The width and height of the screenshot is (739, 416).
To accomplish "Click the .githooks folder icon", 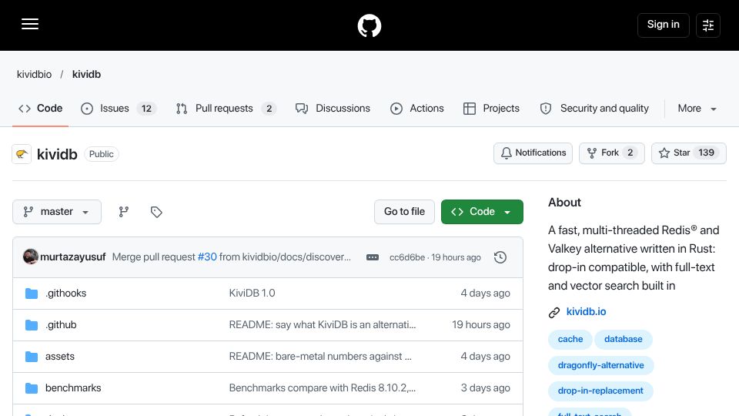I will (x=32, y=294).
